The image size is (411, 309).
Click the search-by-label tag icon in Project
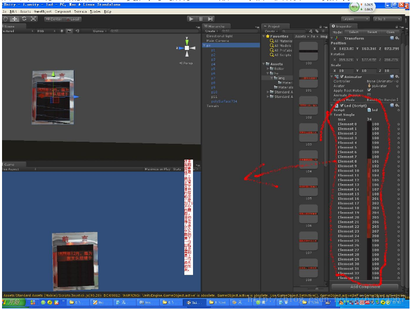(x=317, y=31)
